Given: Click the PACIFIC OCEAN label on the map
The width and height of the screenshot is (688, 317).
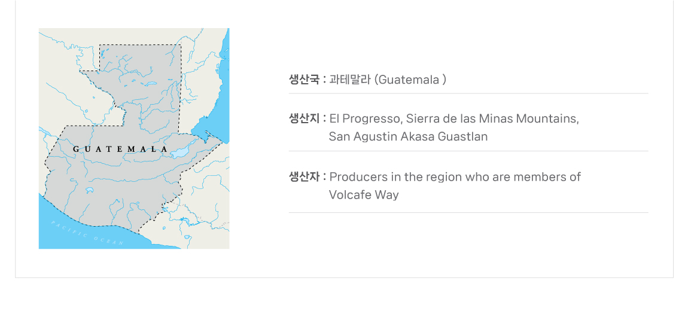Looking at the screenshot, I should tap(87, 233).
